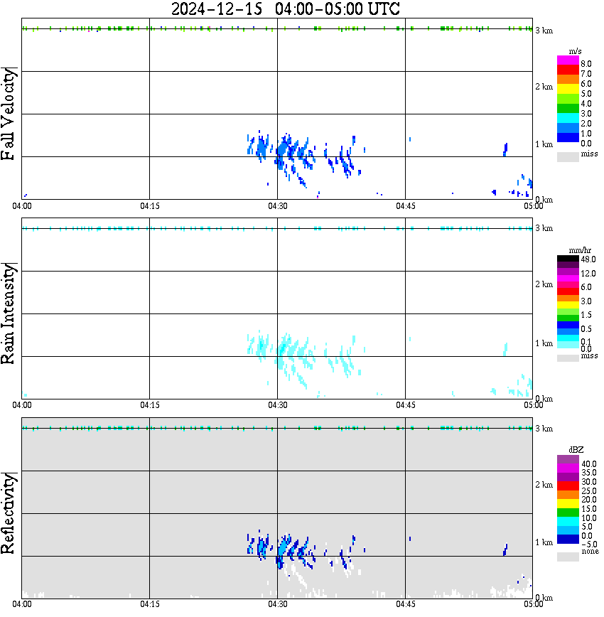
Task: Pick the pink 6.0 mm/hr swatch
Action: point(568,284)
